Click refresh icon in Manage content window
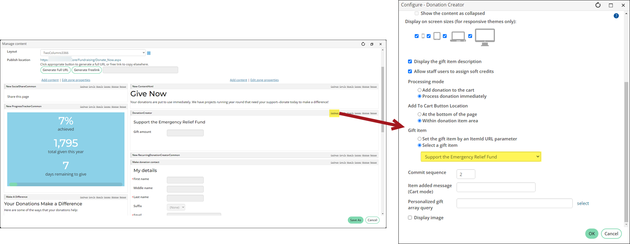Viewport: 630px width, 244px height. [x=363, y=44]
